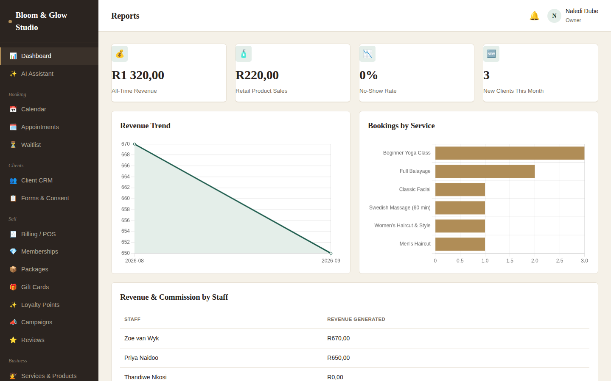Screen dimensions: 611x381
Task: Go to Forms & Consent
Action: 49,198
